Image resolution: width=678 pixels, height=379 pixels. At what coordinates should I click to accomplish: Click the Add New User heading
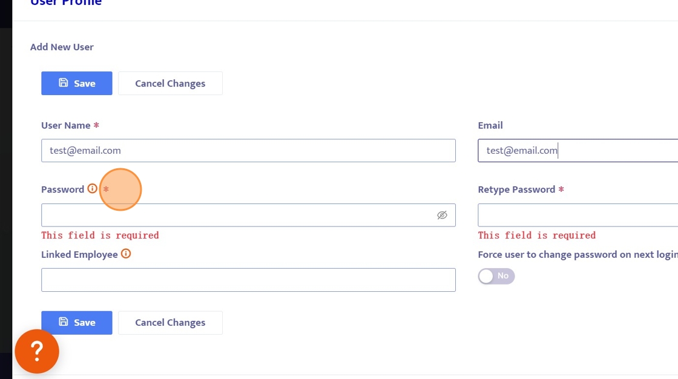[62, 47]
